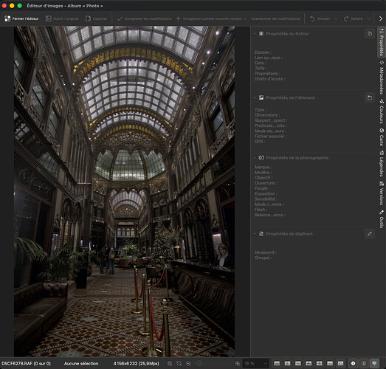Image resolution: width=386 pixels, height=369 pixels.
Task: Click the zoom slider handle in status bar
Action: 200,363
